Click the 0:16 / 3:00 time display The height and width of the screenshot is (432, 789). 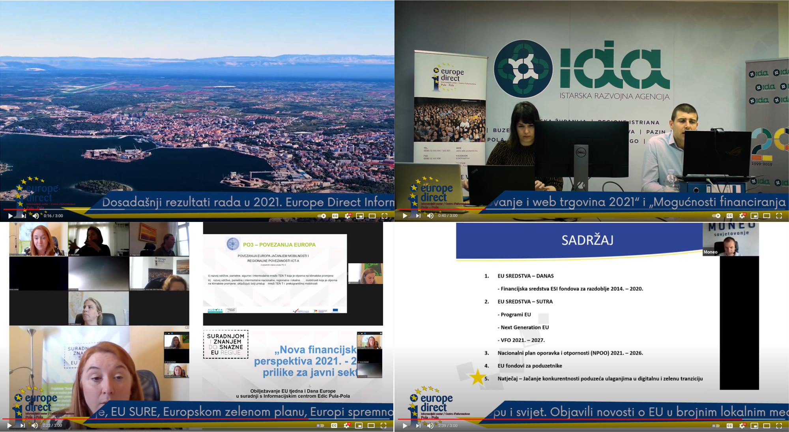[53, 216]
